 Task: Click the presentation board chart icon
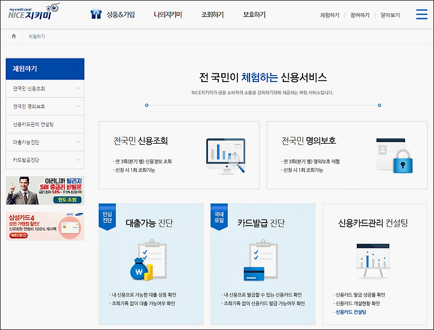[x=373, y=261]
